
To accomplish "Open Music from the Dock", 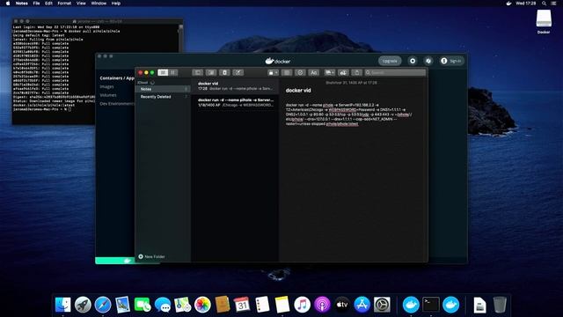I will pos(302,305).
